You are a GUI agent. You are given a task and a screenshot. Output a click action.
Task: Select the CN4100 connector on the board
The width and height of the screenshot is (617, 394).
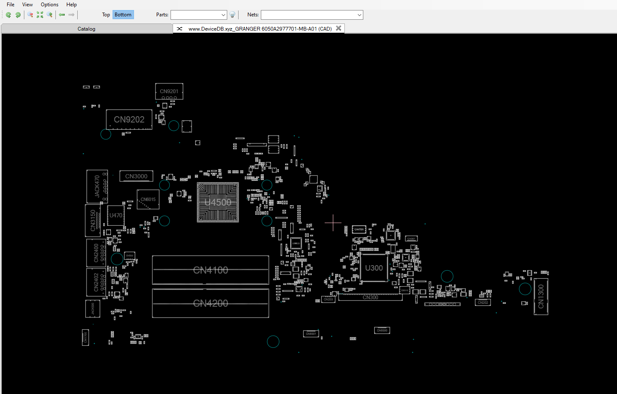[210, 270]
